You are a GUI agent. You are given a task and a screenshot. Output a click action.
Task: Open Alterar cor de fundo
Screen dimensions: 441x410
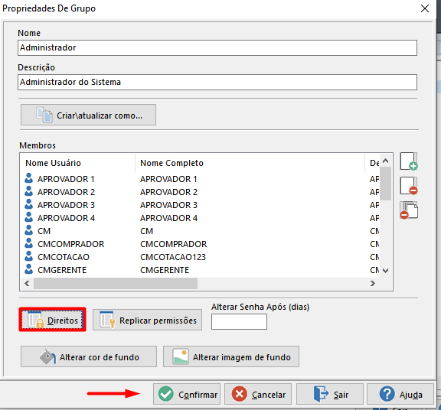click(x=89, y=356)
